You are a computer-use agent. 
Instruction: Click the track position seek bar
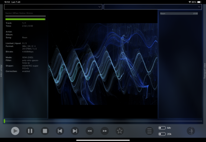pos(103,121)
